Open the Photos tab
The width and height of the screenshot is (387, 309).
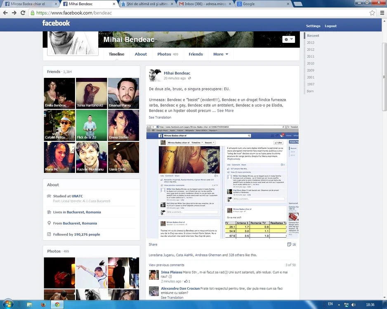click(168, 54)
